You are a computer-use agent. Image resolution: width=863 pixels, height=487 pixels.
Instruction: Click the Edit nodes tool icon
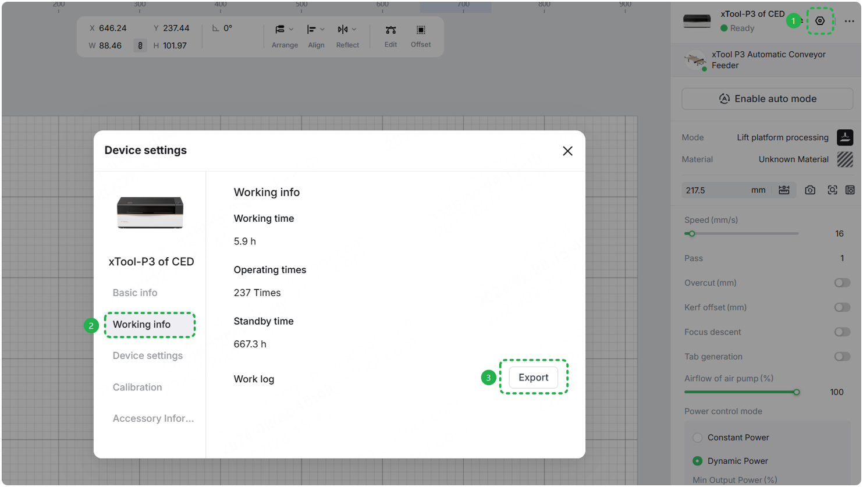click(390, 30)
